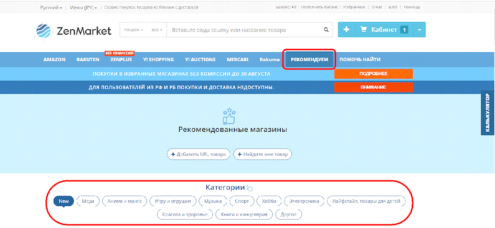Image resolution: width=495 pixels, height=228 pixels.
Task: Open the RAKUTEN navigation tab
Action: point(88,59)
